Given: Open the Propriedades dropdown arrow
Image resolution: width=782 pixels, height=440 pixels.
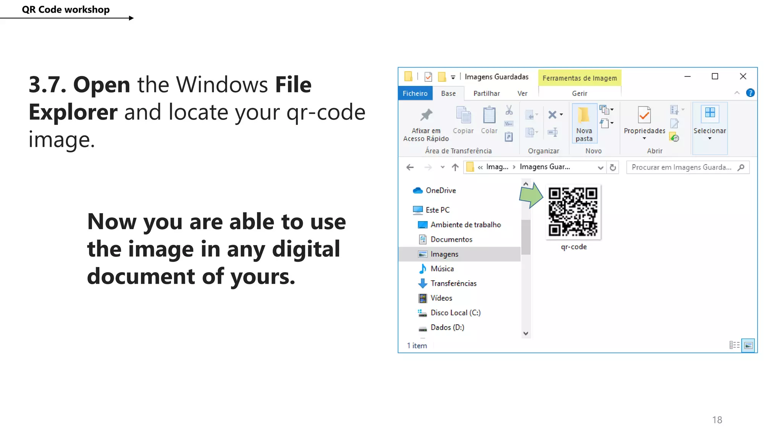Looking at the screenshot, I should pyautogui.click(x=644, y=138).
